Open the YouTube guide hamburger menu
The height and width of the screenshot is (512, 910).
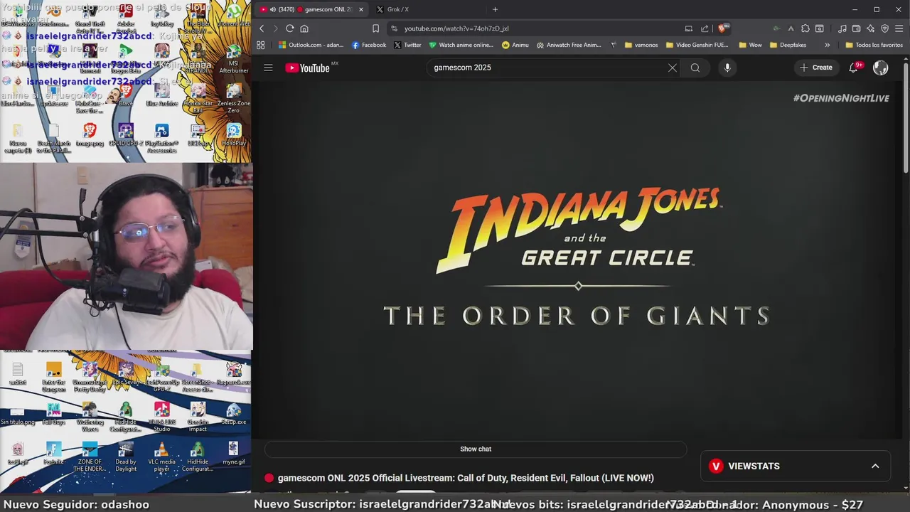tap(268, 68)
